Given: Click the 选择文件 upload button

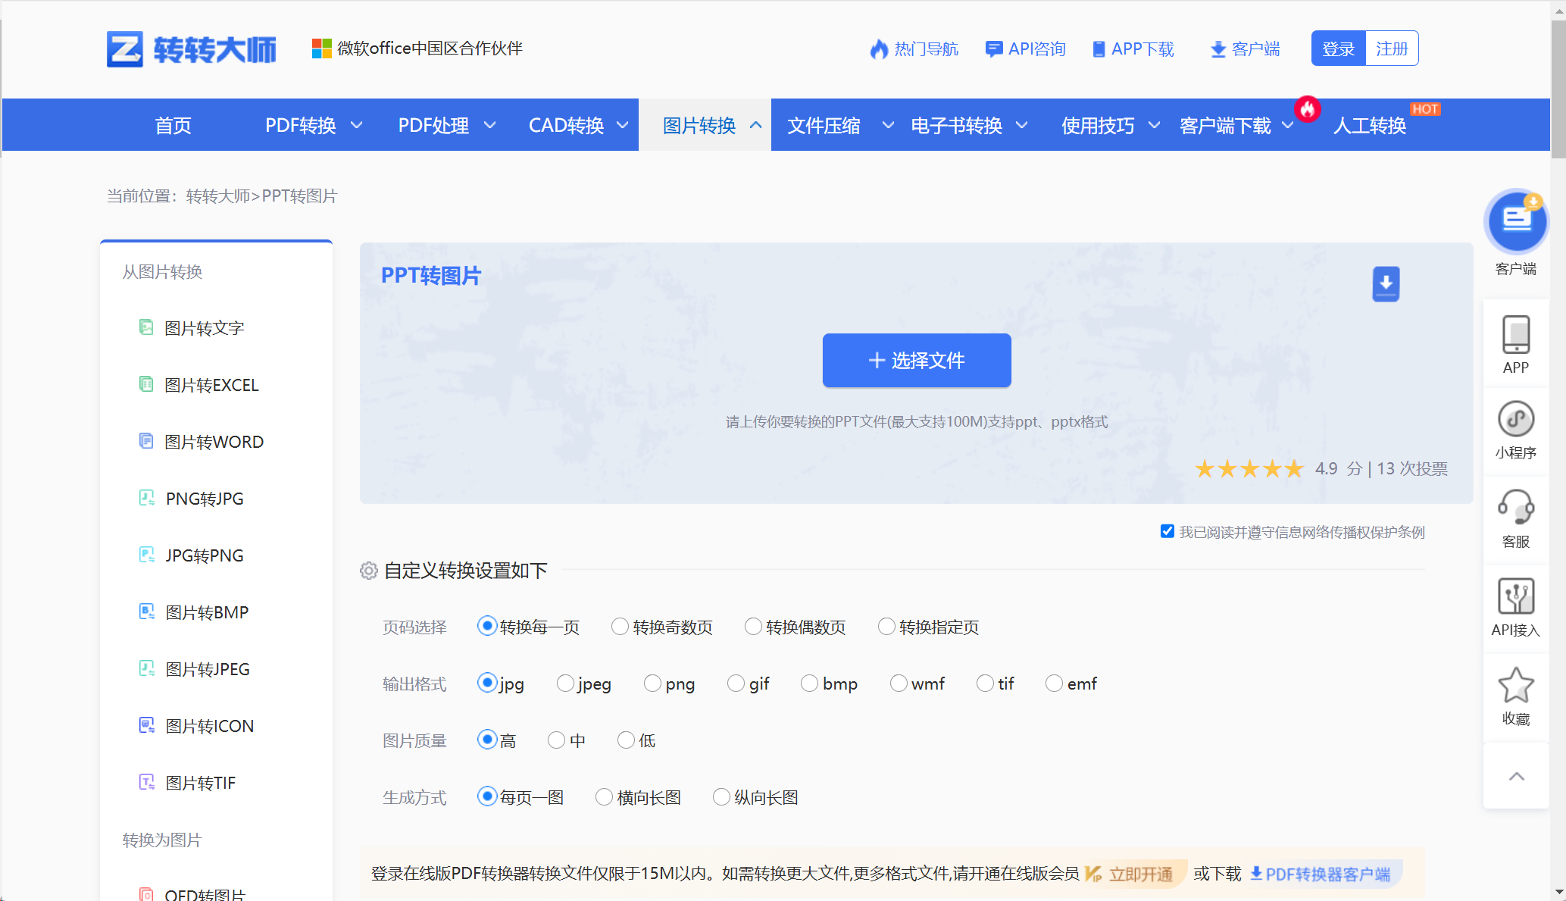Looking at the screenshot, I should 917,361.
